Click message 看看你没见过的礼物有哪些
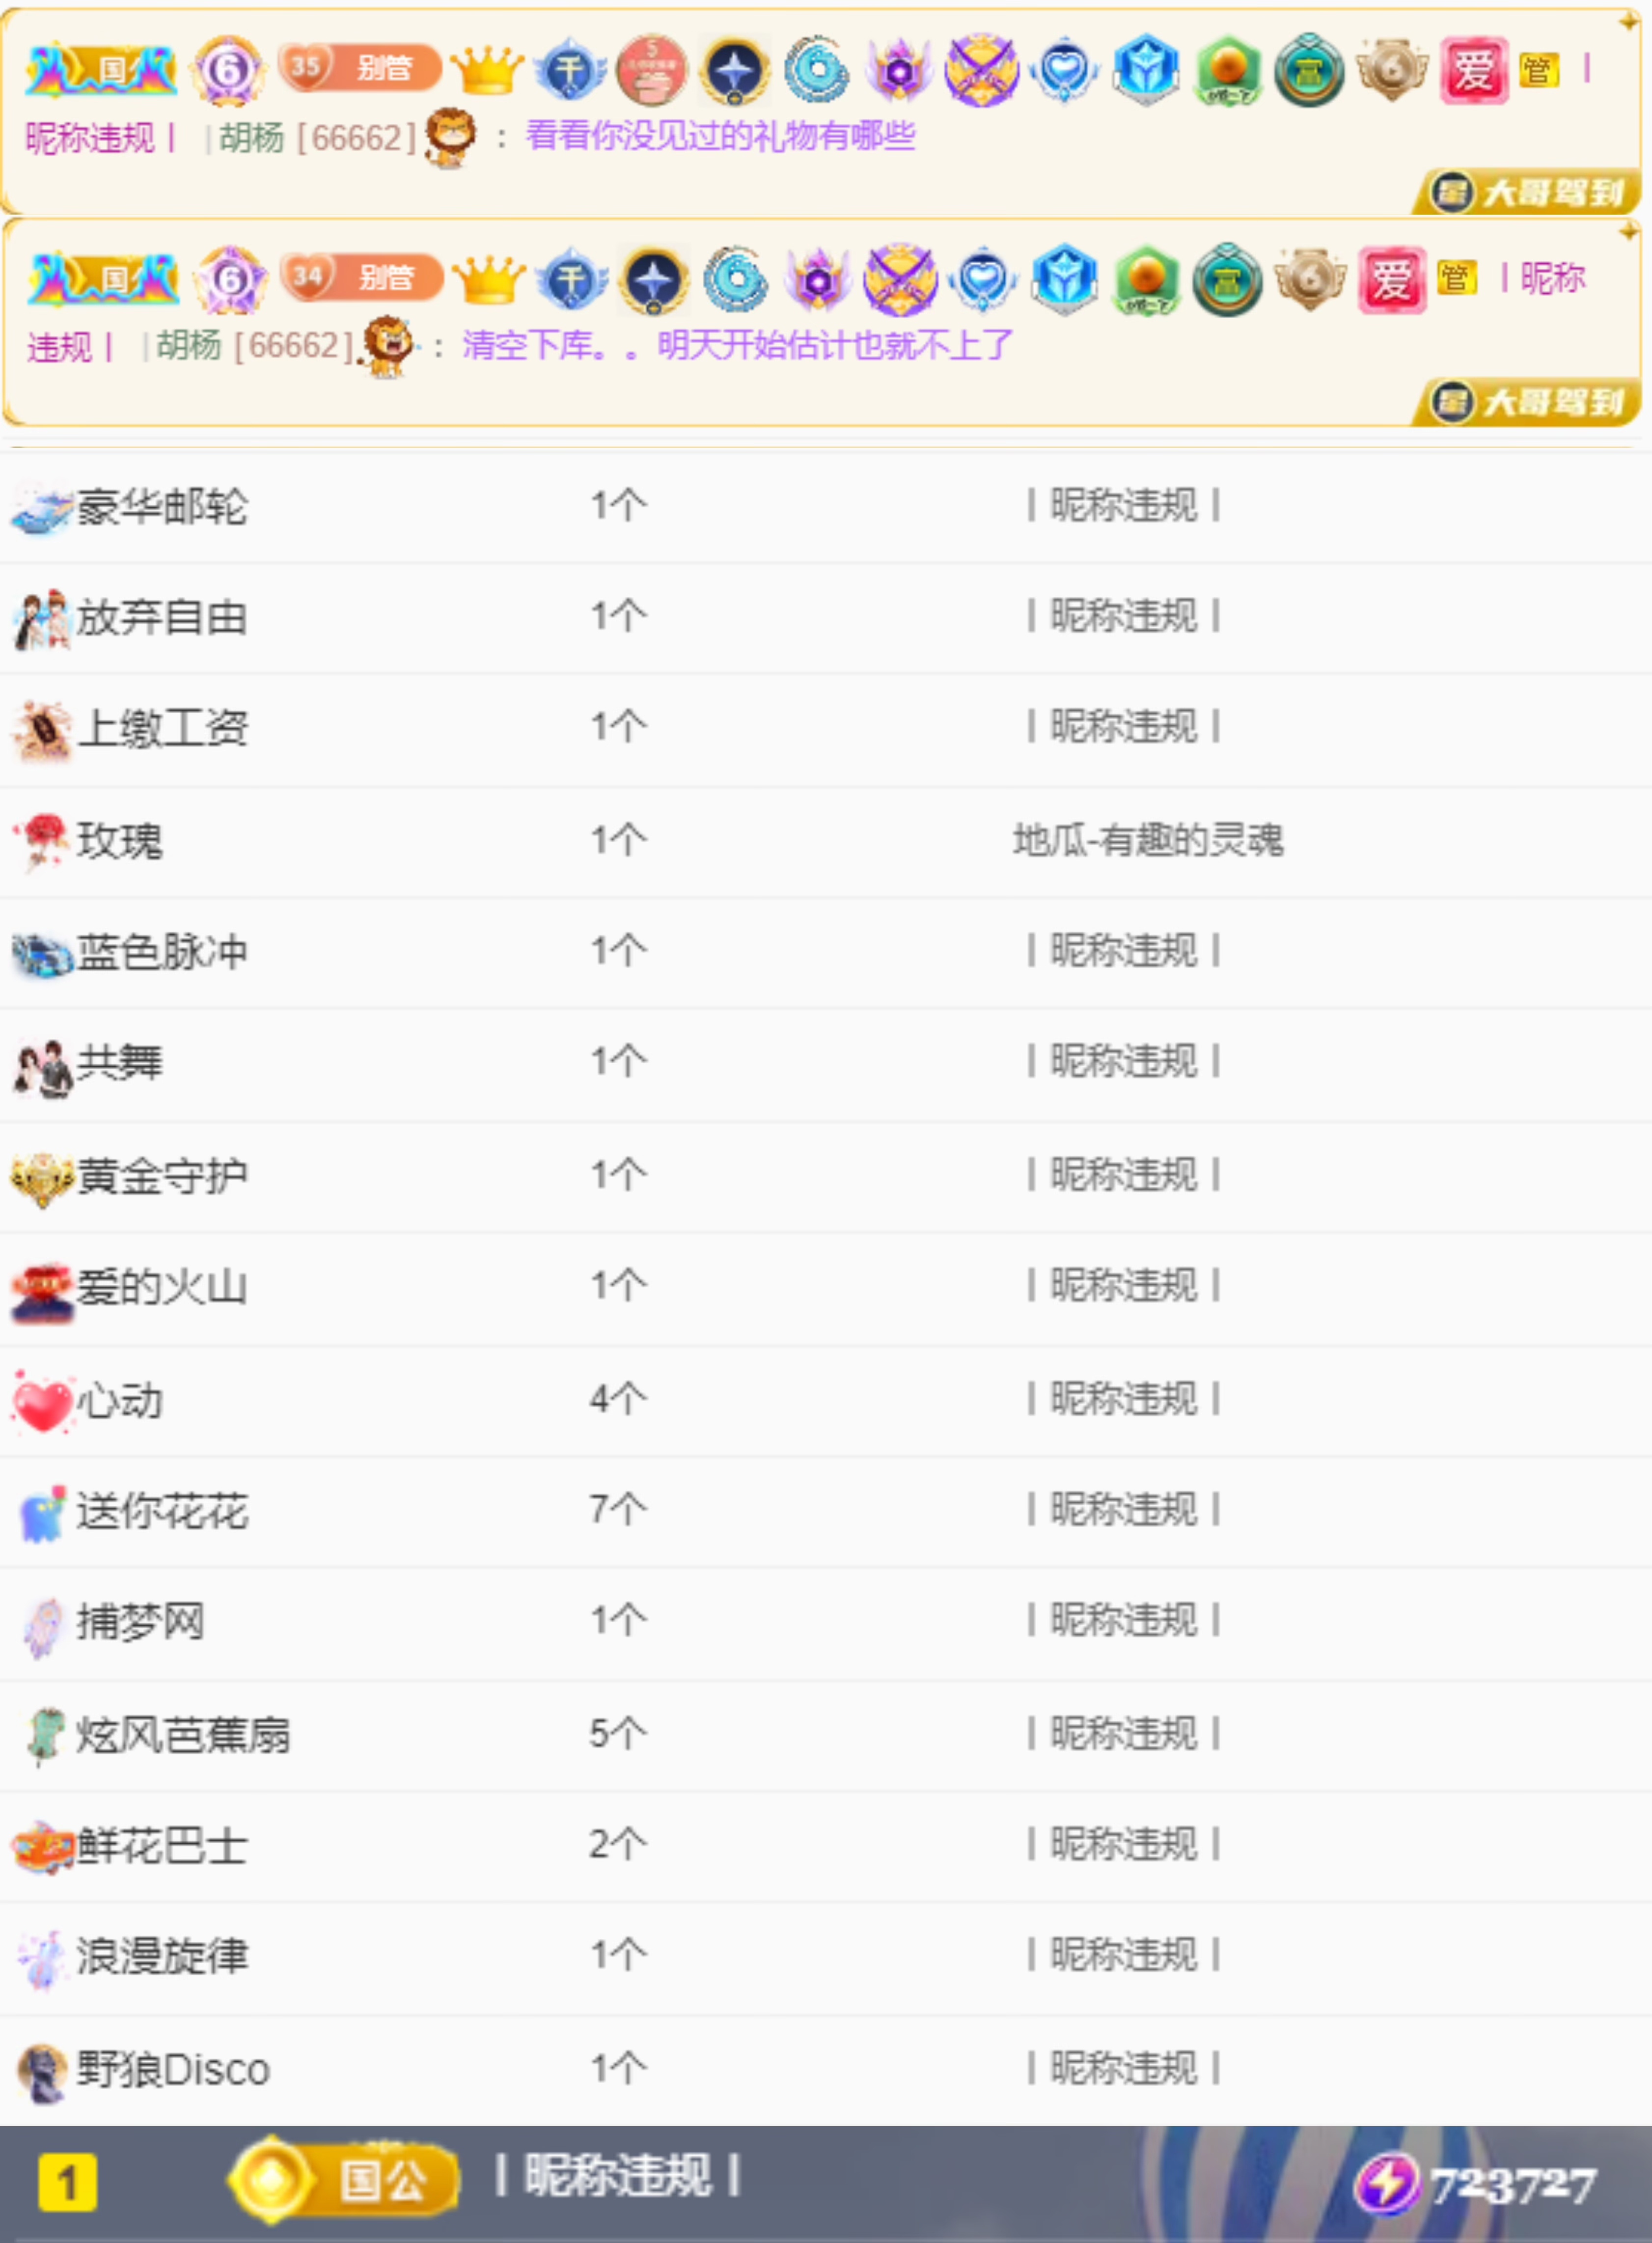 click(x=720, y=136)
